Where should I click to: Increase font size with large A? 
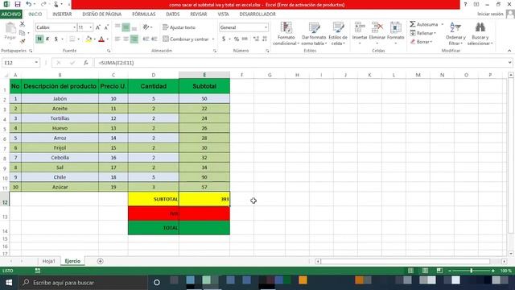point(98,27)
